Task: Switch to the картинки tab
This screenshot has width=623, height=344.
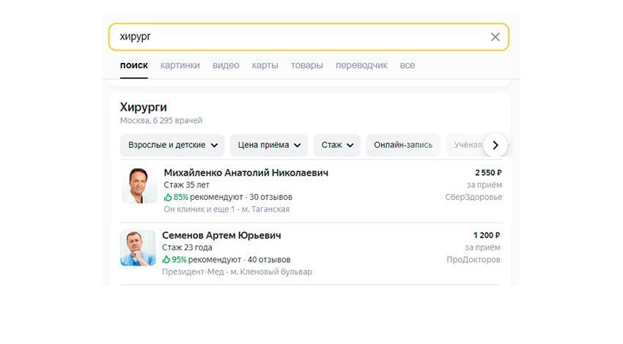Action: point(180,65)
